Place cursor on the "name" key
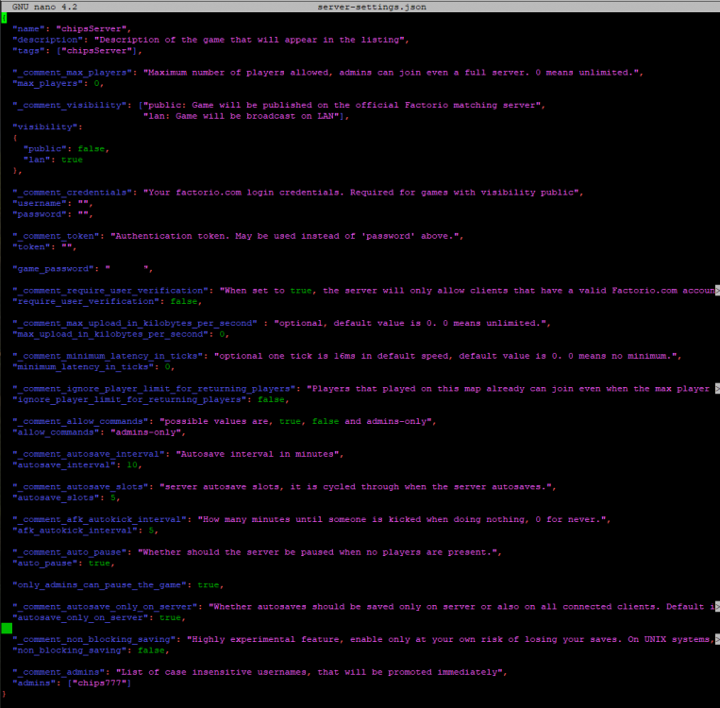Screen dimensions: 720x708 point(31,29)
